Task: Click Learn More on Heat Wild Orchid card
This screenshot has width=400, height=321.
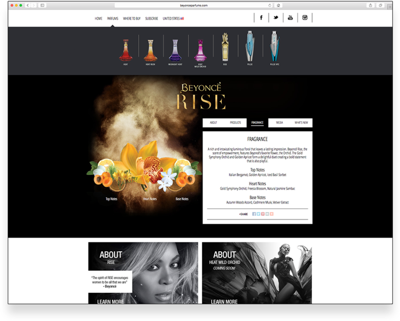Action: [x=224, y=301]
